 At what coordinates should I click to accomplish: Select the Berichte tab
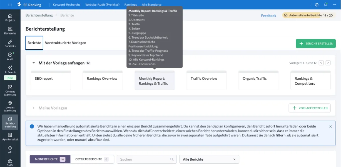pyautogui.click(x=34, y=43)
